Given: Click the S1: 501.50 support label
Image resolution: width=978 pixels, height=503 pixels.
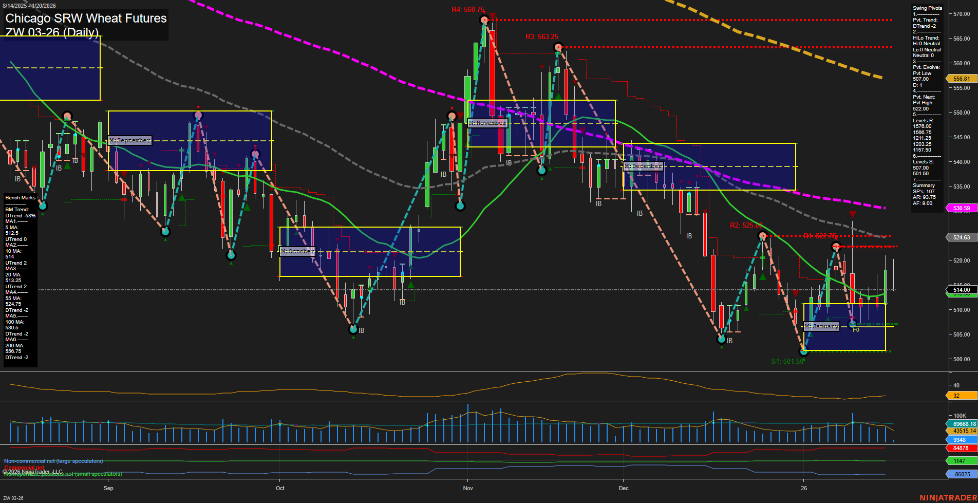Looking at the screenshot, I should (786, 361).
